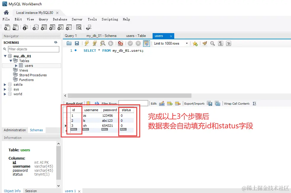This screenshot has height=193, width=291.
Task: Open the File menu
Action: [x=6, y=19]
